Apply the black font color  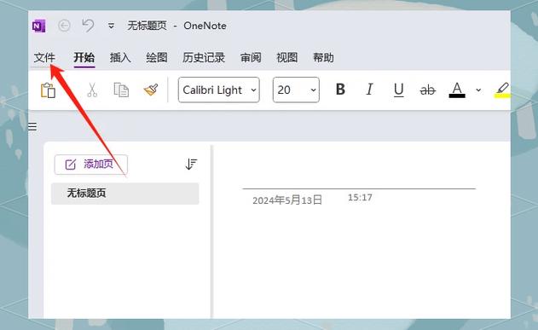(x=457, y=90)
